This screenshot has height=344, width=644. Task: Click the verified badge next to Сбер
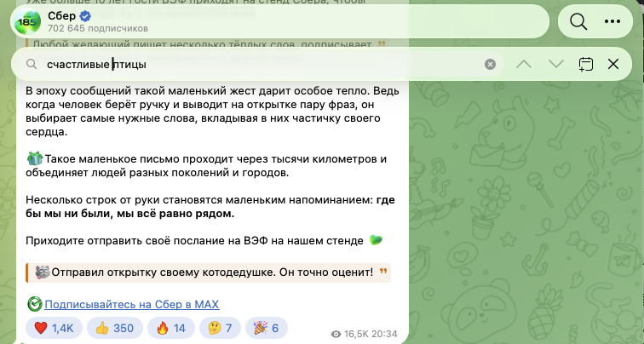click(x=85, y=16)
